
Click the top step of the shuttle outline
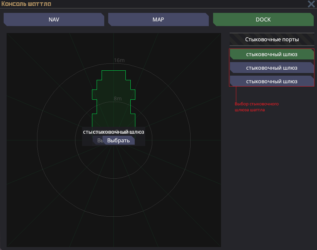(113, 75)
